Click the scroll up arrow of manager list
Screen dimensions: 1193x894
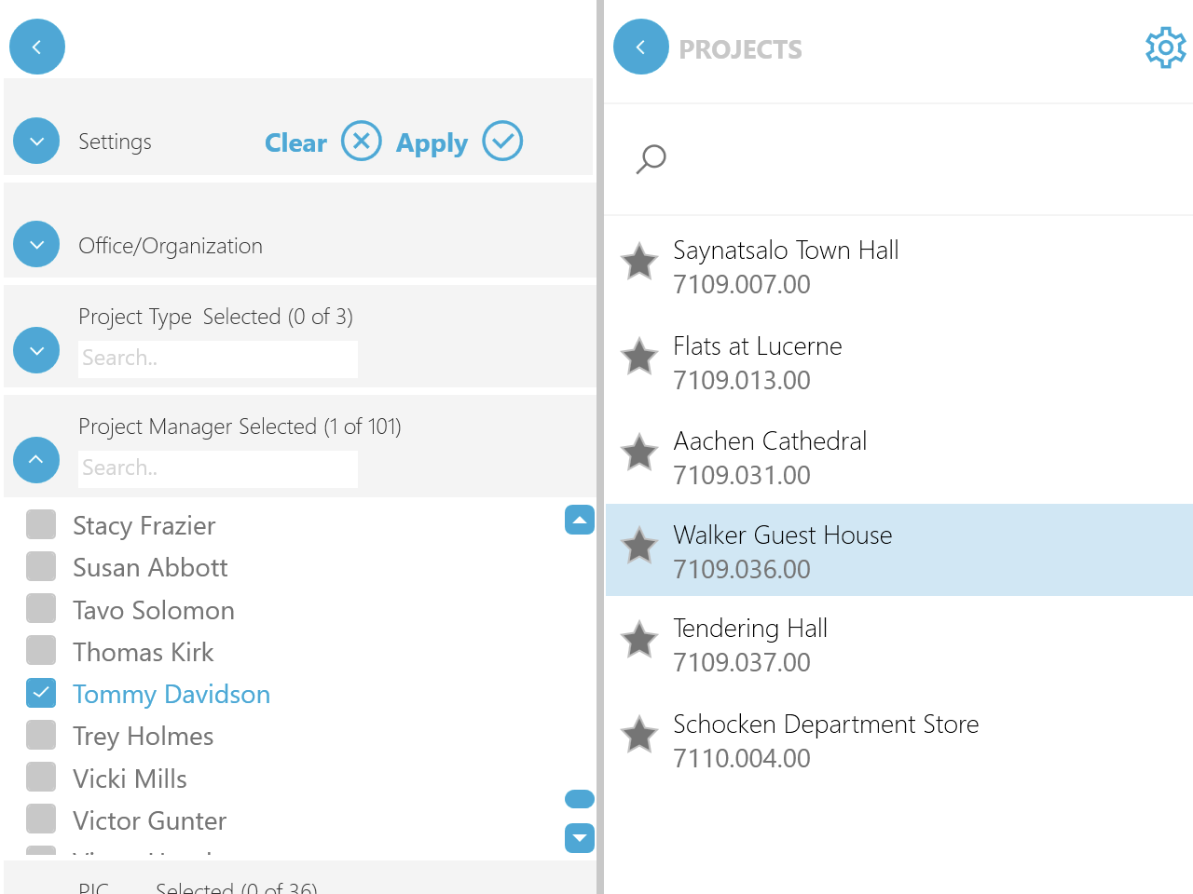pyautogui.click(x=580, y=520)
